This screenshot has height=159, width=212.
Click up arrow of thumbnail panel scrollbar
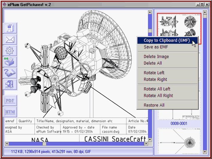[x=205, y=12]
